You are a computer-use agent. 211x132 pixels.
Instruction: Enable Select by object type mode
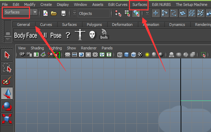127,13
